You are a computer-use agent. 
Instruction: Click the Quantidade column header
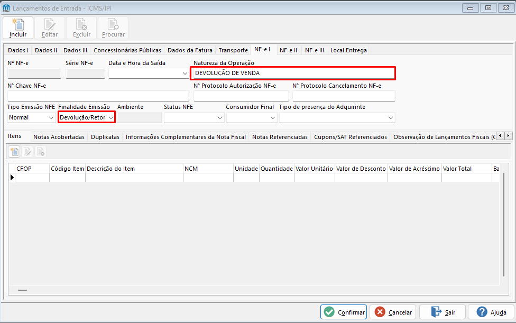point(277,169)
